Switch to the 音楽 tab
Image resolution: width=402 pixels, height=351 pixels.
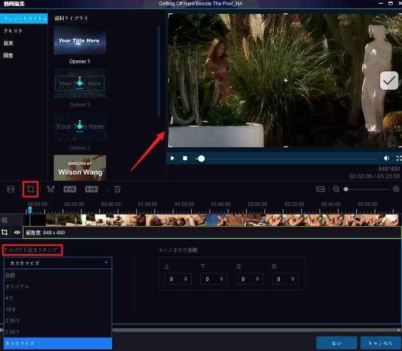click(9, 43)
